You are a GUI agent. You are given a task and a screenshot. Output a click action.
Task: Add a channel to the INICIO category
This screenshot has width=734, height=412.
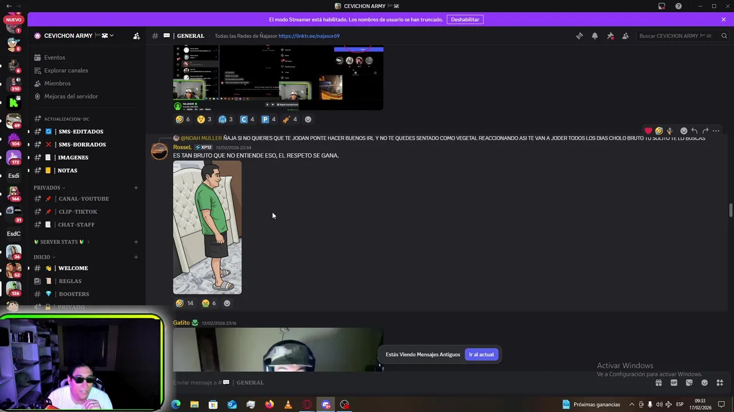(136, 257)
